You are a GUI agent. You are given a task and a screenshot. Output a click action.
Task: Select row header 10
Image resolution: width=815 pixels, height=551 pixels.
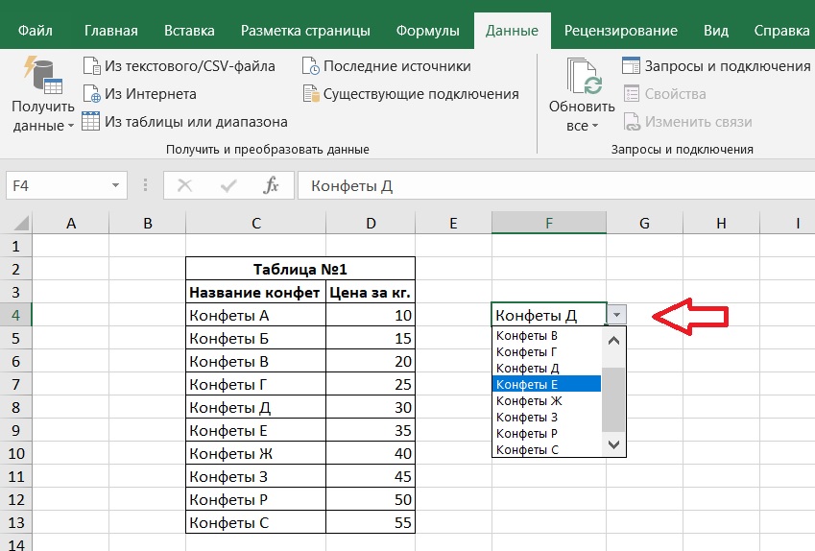[15, 453]
